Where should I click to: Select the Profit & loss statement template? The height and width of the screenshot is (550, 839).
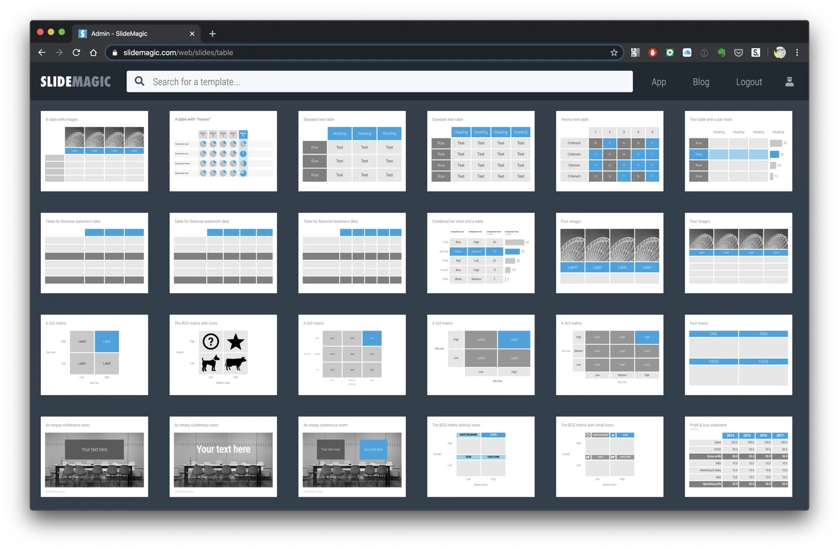pyautogui.click(x=738, y=457)
